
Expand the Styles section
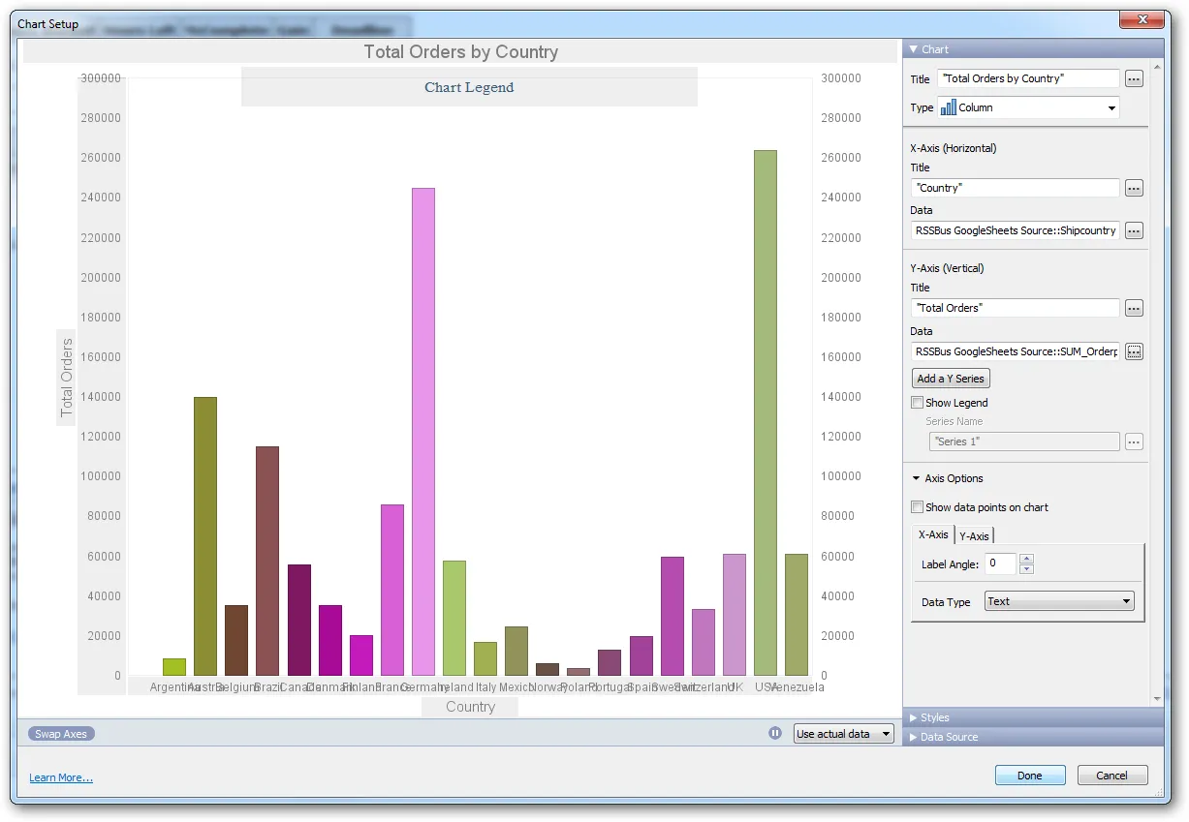(935, 717)
